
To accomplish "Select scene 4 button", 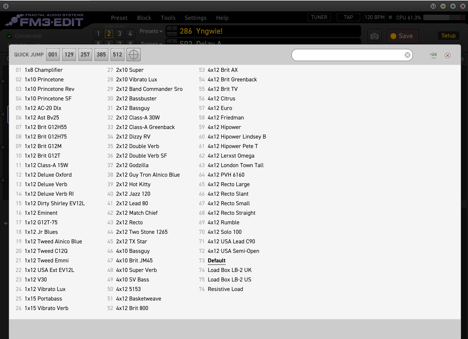I will click(x=130, y=34).
